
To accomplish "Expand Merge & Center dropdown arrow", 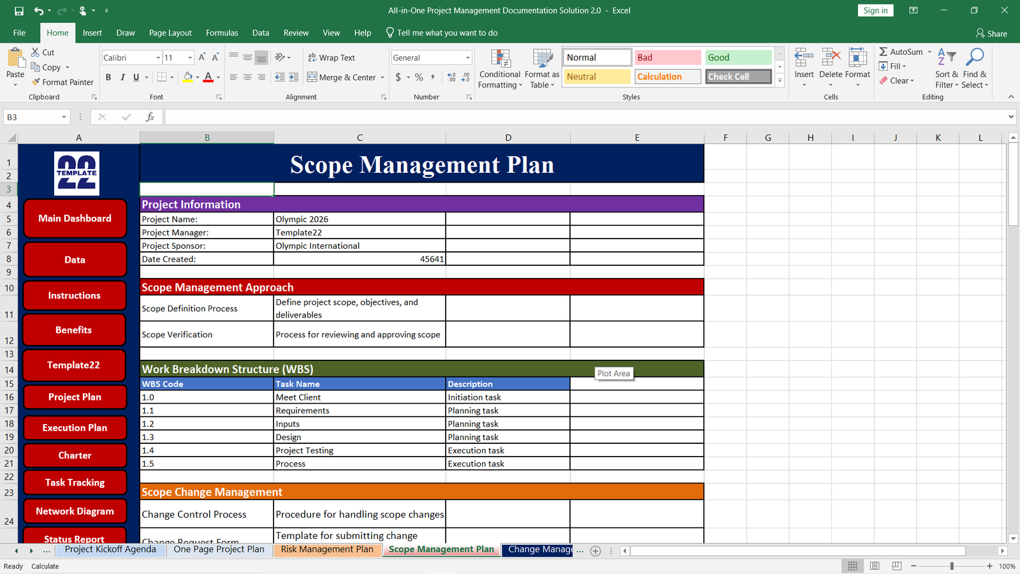I will [382, 77].
